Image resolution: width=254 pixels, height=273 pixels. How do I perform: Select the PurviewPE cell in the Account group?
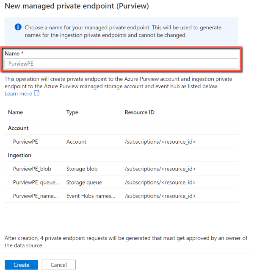pos(25,142)
